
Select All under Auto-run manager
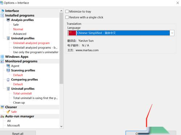[x=9, y=121]
